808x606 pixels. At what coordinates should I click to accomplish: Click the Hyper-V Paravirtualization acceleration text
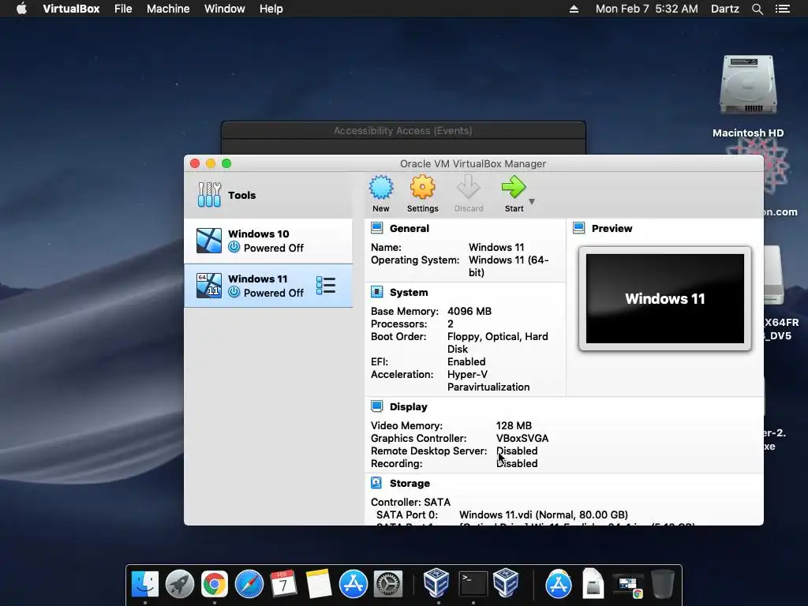[x=488, y=381]
